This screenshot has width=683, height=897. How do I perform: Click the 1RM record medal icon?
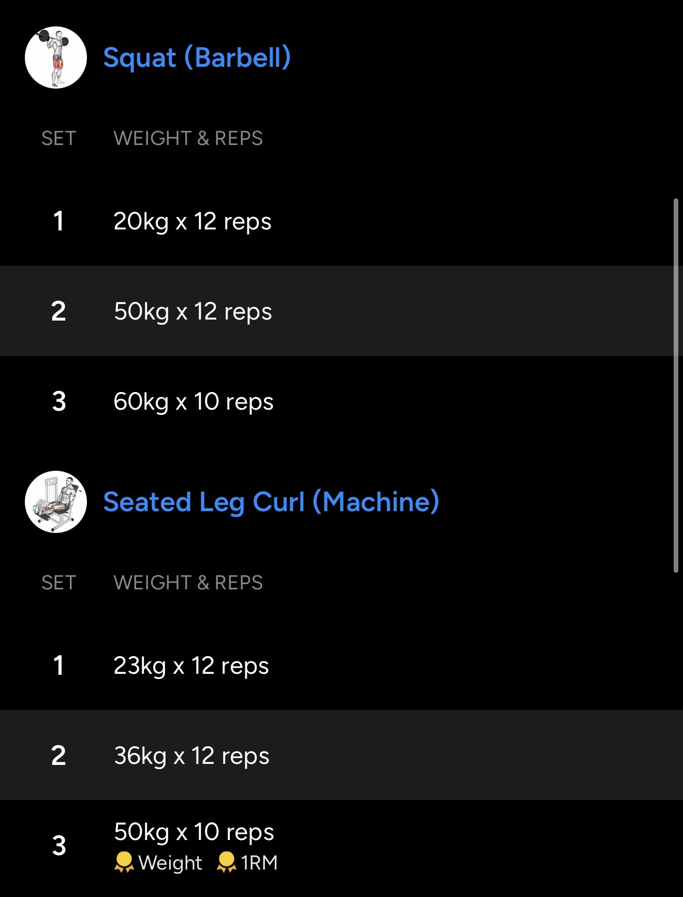pos(226,862)
